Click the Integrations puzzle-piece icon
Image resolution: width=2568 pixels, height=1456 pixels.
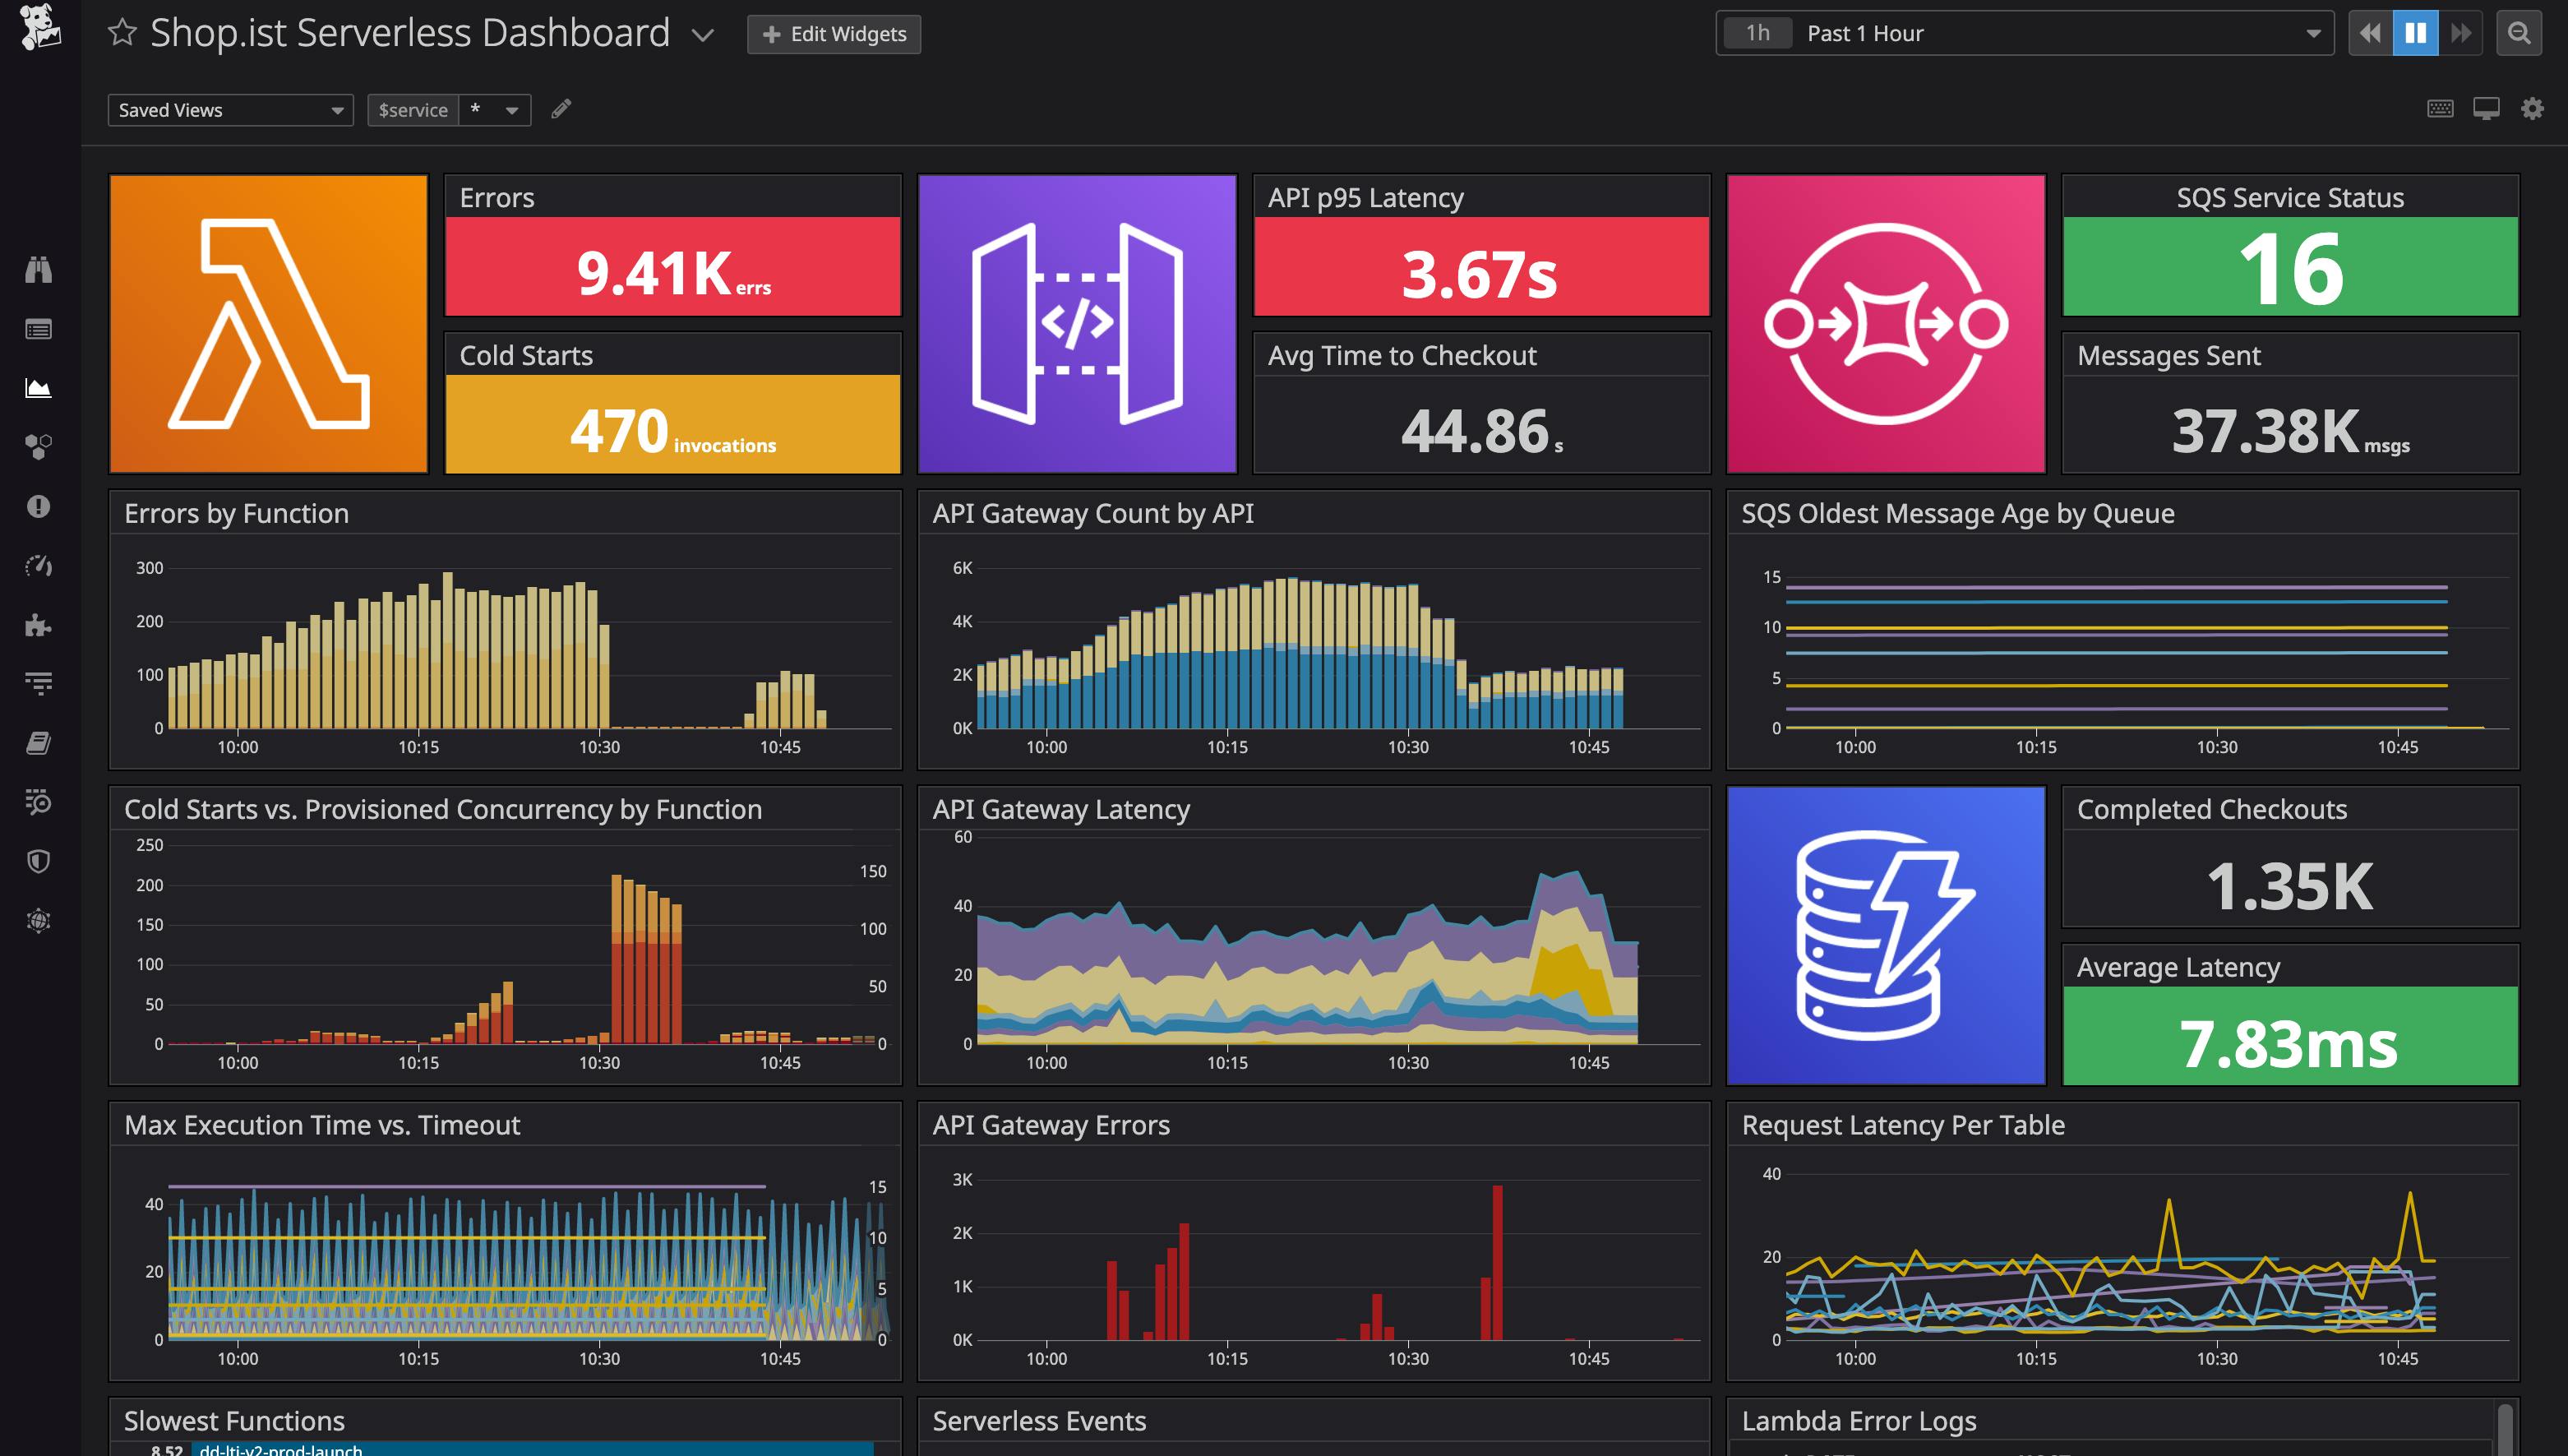click(x=38, y=626)
